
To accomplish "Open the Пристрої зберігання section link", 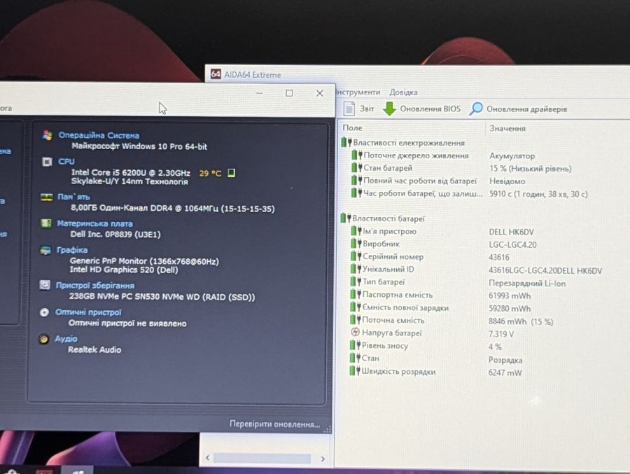I will tap(94, 286).
